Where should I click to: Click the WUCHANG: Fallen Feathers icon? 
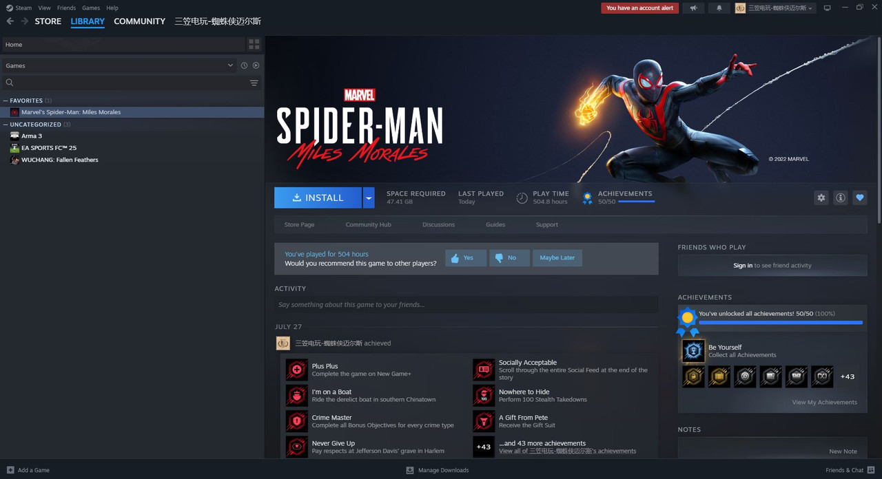(x=14, y=160)
